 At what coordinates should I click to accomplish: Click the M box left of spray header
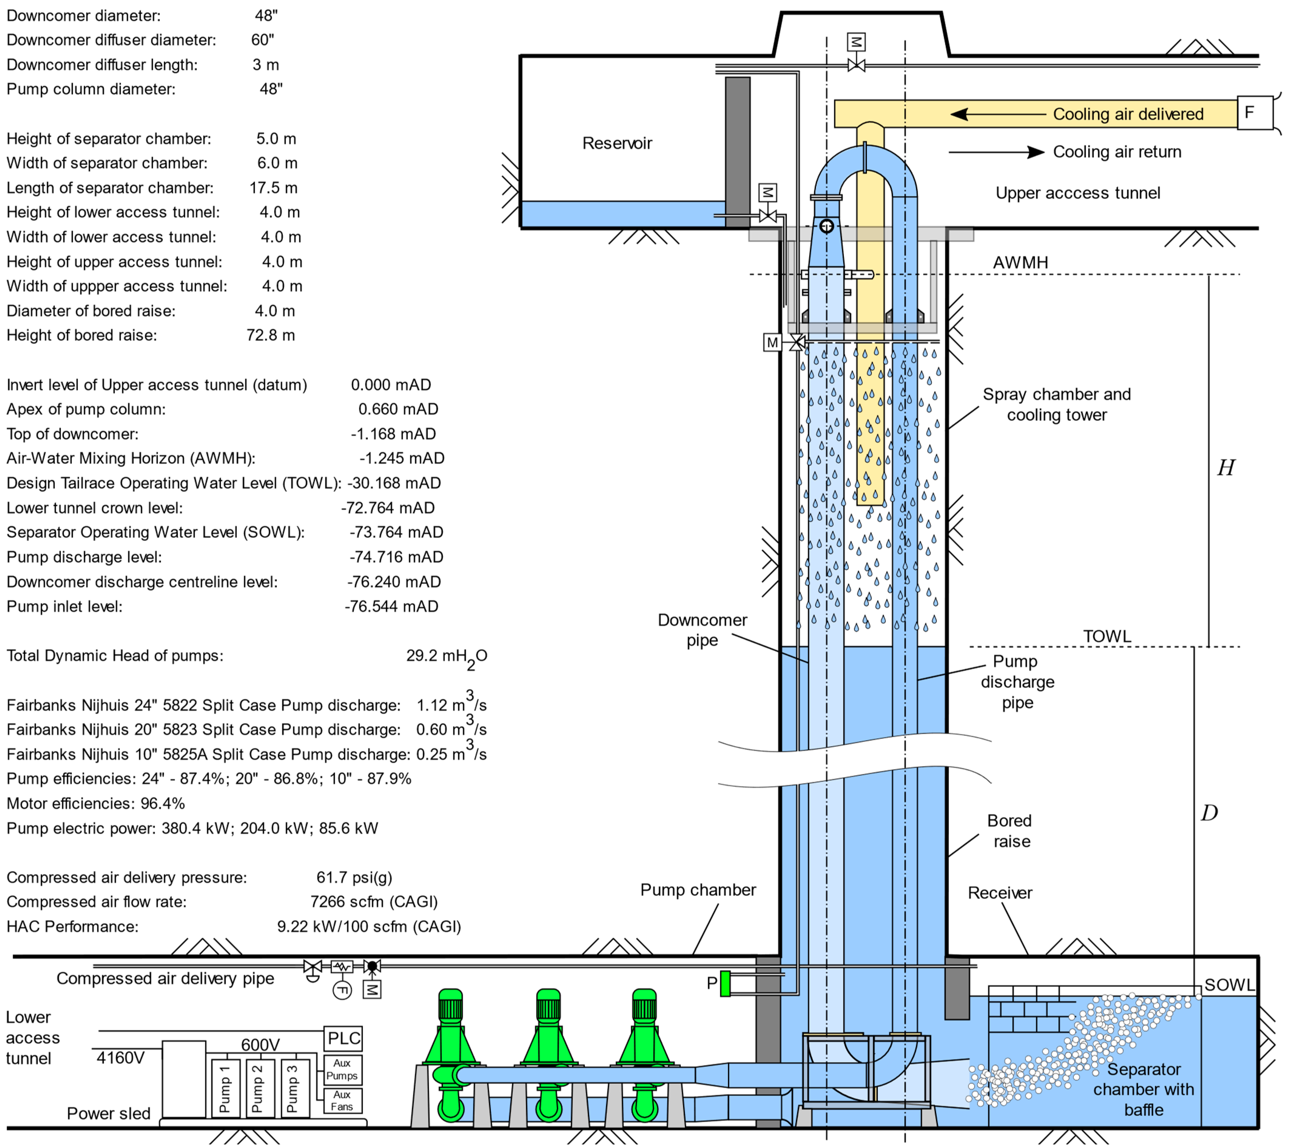772,343
